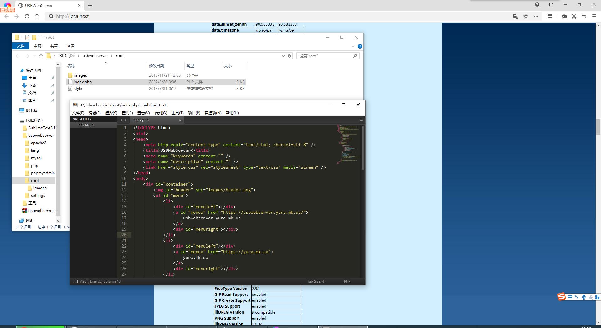The width and height of the screenshot is (601, 328).
Task: Go up one folder level in Explorer
Action: (41, 56)
